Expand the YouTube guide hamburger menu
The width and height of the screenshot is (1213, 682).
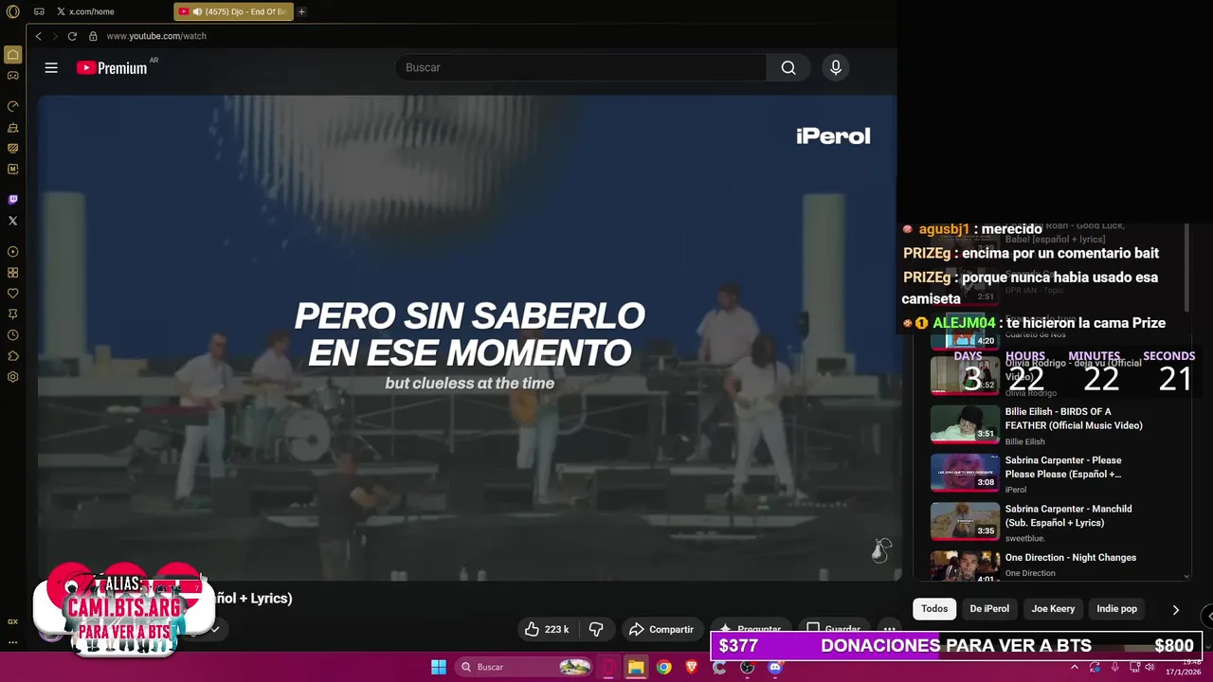pyautogui.click(x=51, y=67)
